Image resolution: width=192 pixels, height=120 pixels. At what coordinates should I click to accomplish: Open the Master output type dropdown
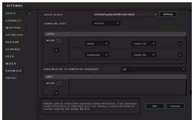[97, 44]
